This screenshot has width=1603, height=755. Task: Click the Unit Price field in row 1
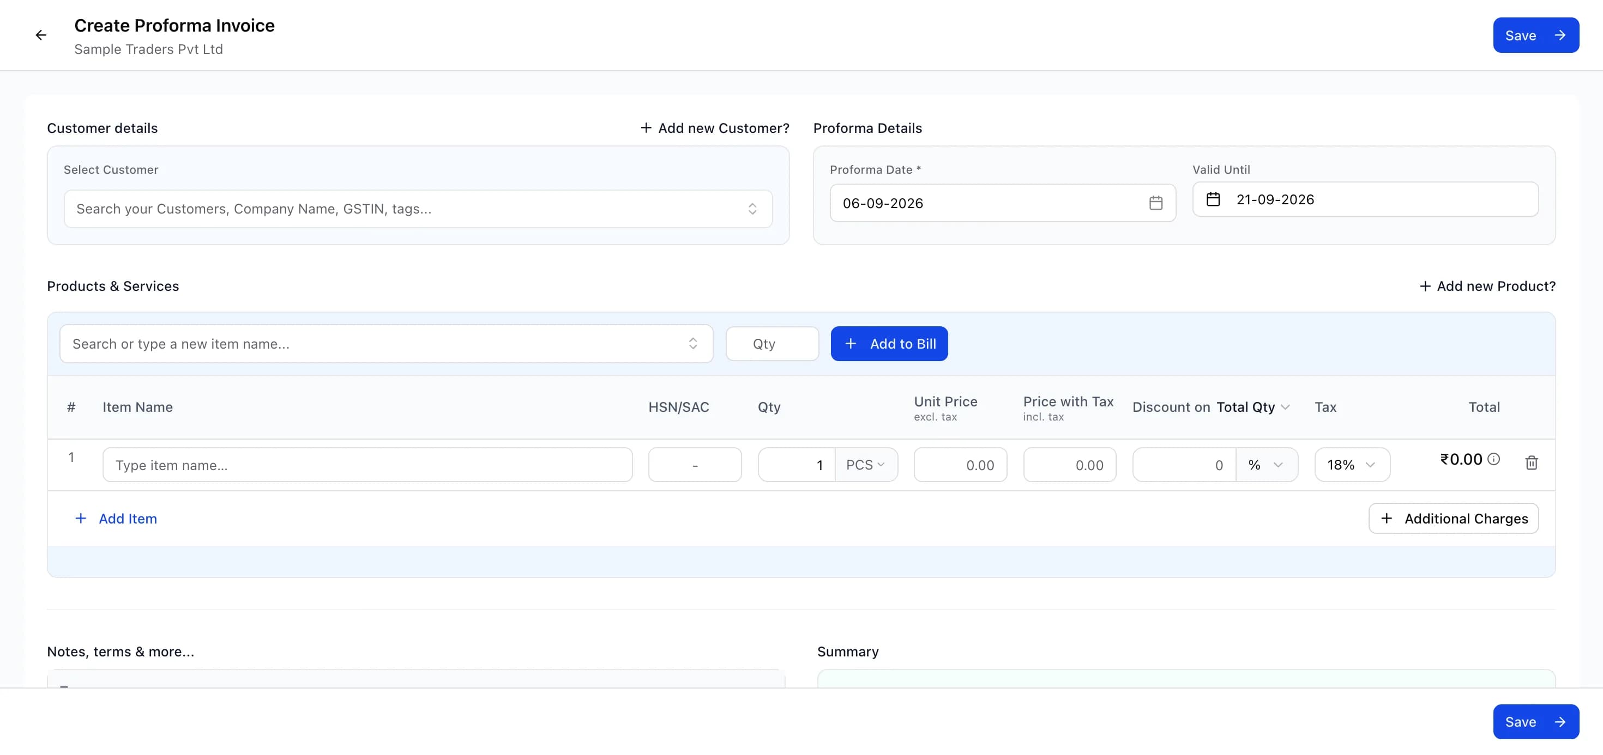tap(960, 465)
